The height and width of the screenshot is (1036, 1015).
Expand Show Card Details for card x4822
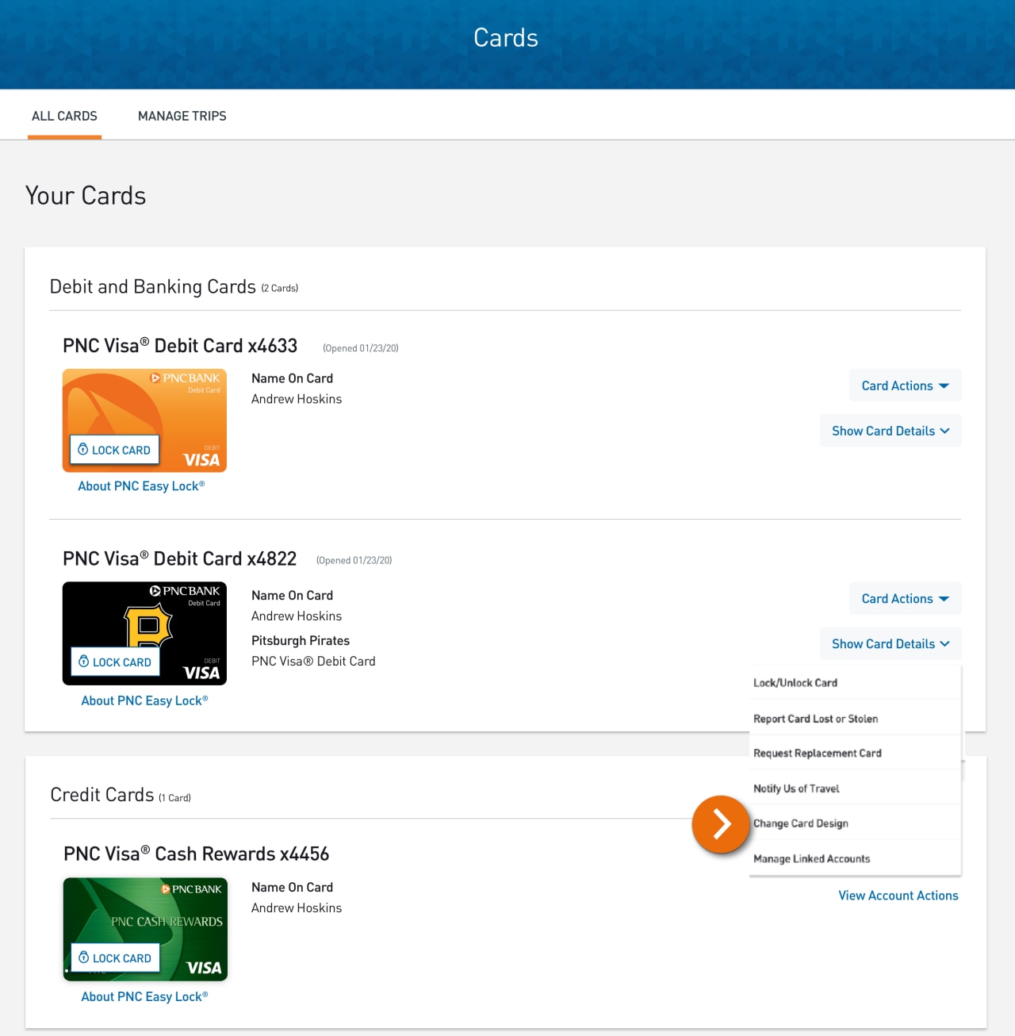point(890,643)
